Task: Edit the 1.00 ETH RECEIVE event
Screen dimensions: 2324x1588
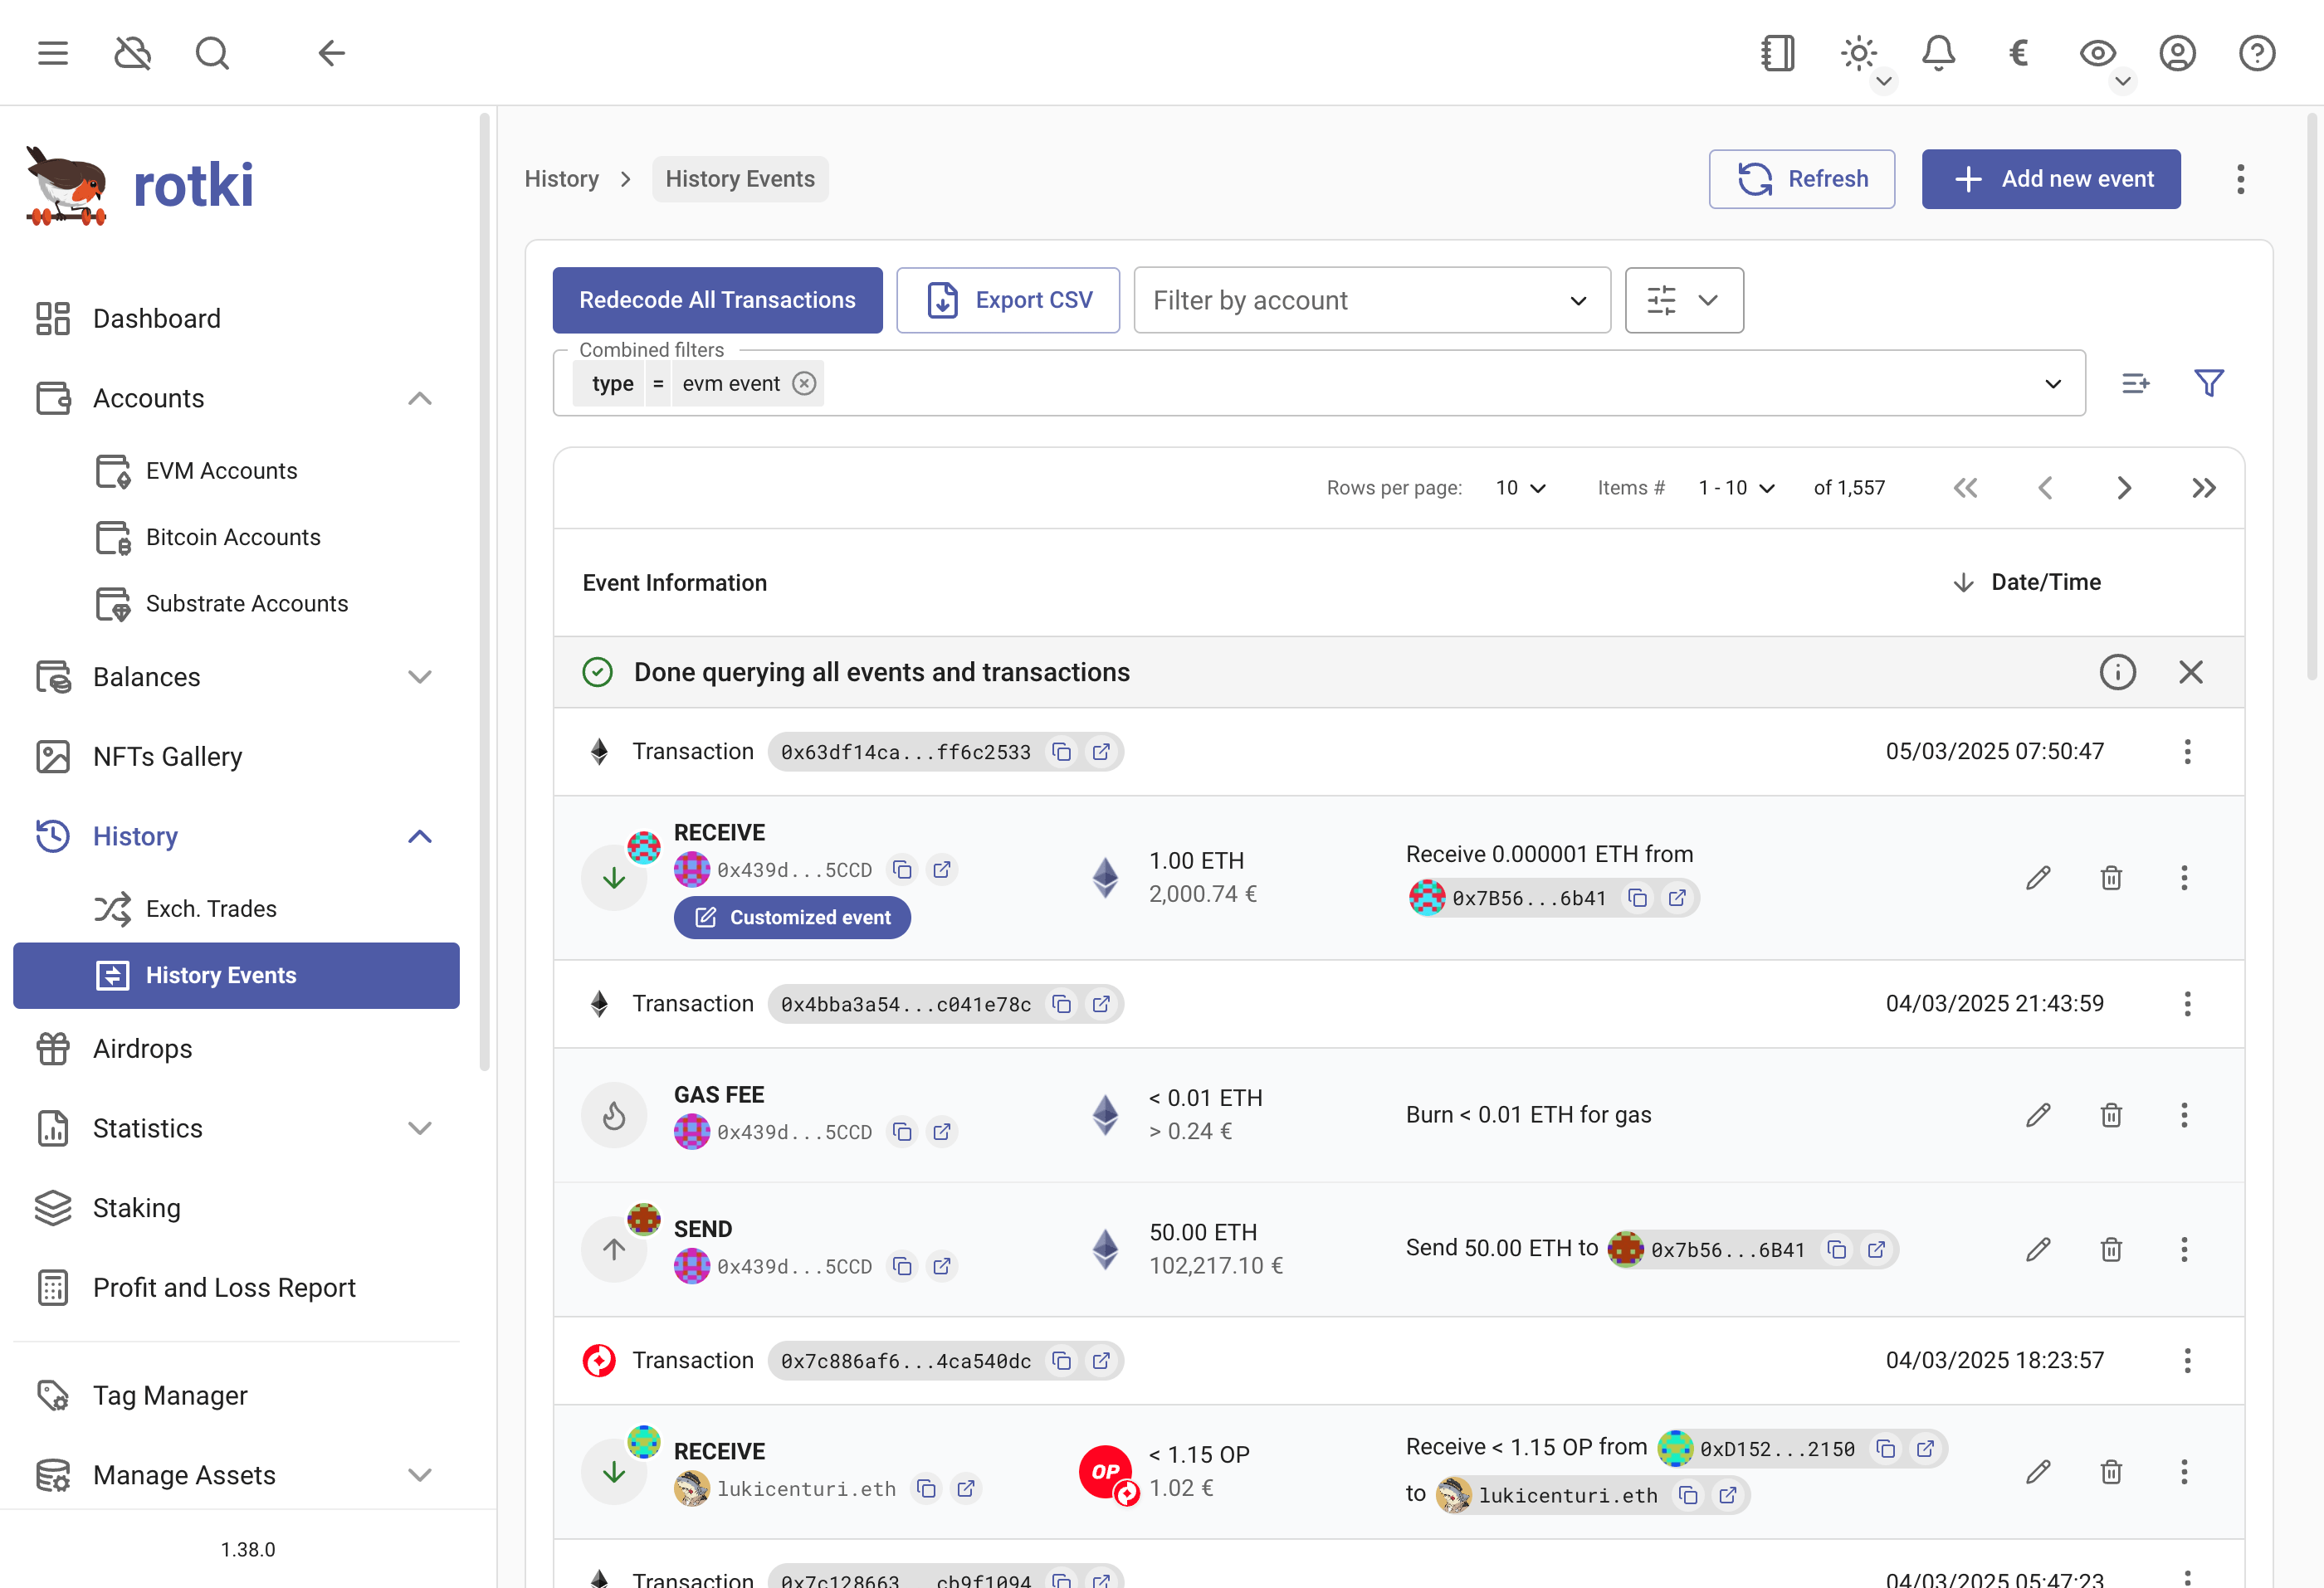Action: (2039, 879)
